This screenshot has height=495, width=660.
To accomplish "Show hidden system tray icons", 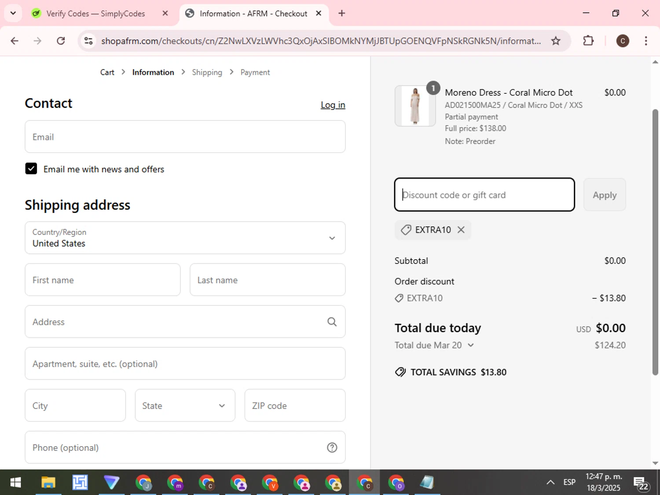I will click(x=550, y=482).
